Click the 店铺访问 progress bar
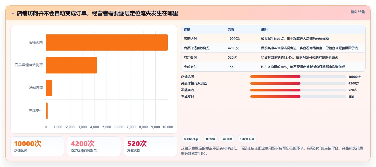Screen dimensions: 376x167 click(x=298, y=77)
